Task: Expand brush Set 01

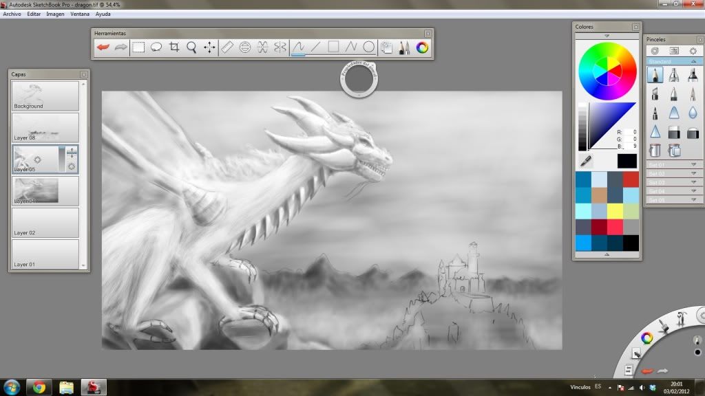Action: click(x=673, y=165)
